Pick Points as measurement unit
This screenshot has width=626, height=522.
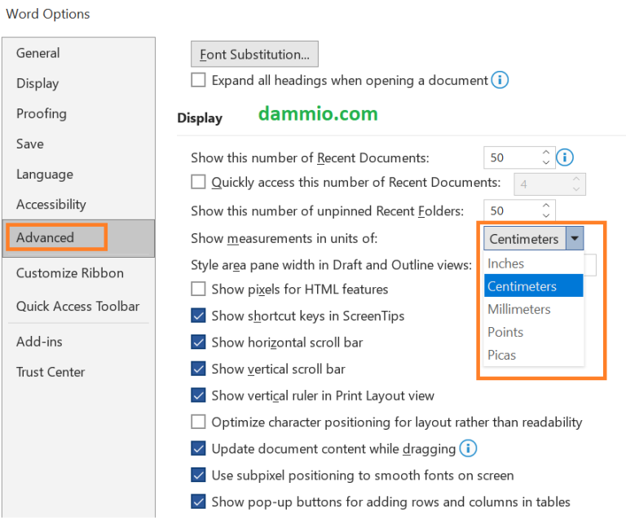coord(505,332)
